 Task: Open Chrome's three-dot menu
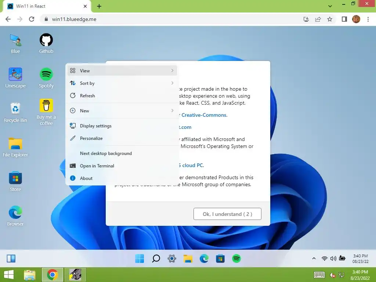pos(368,19)
